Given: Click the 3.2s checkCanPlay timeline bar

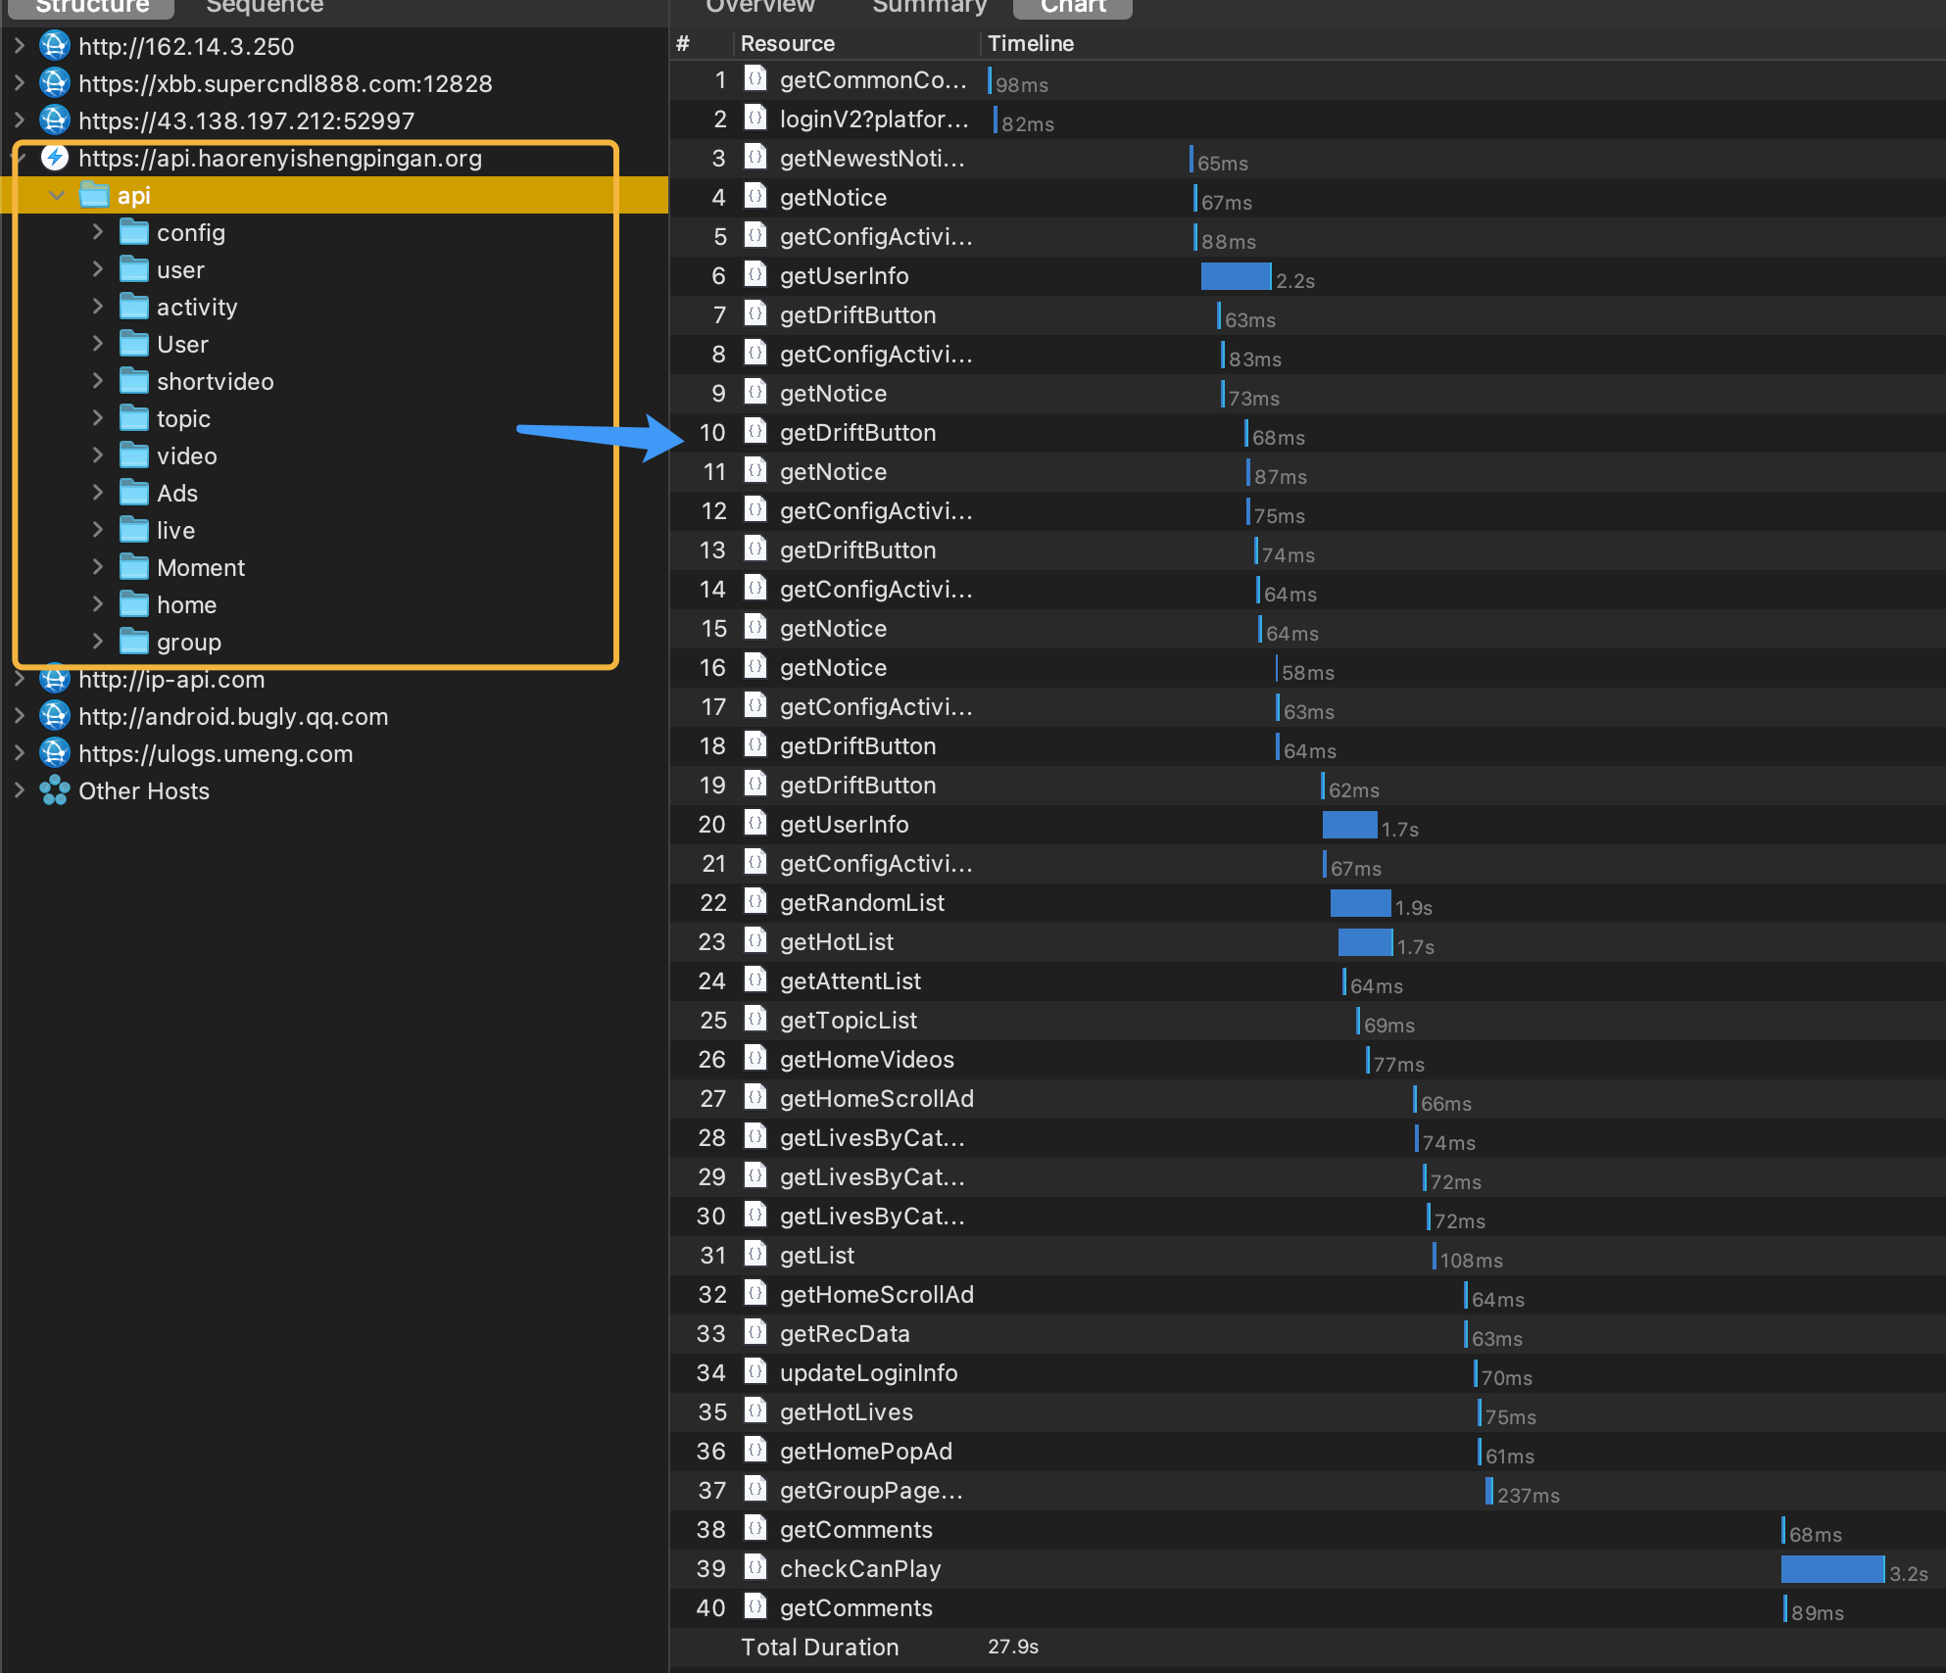Looking at the screenshot, I should (x=1831, y=1568).
